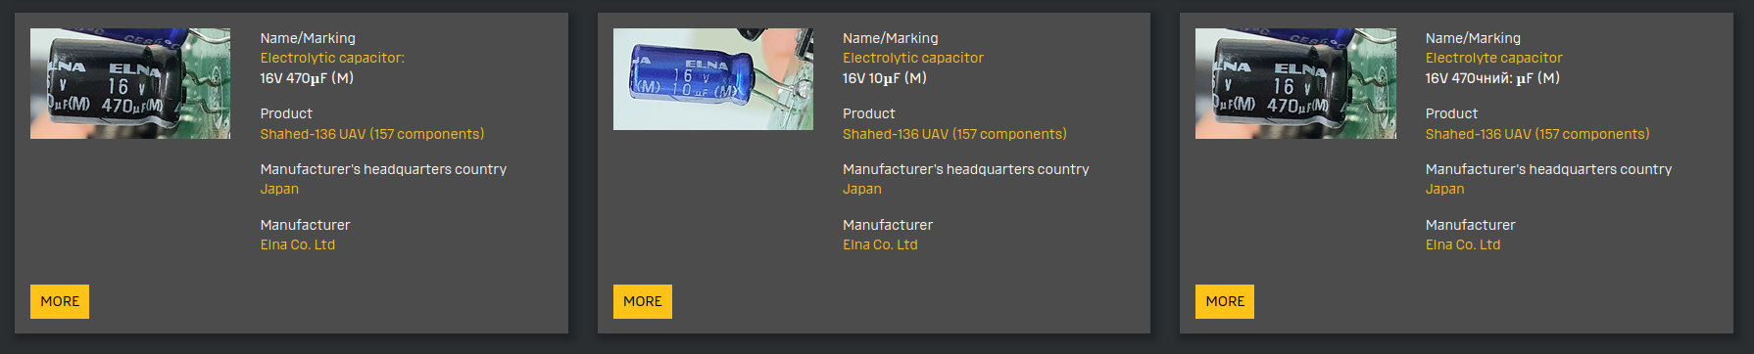Follow the first card's Shahed-136 UAV product link
Screen dimensions: 1754x354
pyautogui.click(x=372, y=134)
